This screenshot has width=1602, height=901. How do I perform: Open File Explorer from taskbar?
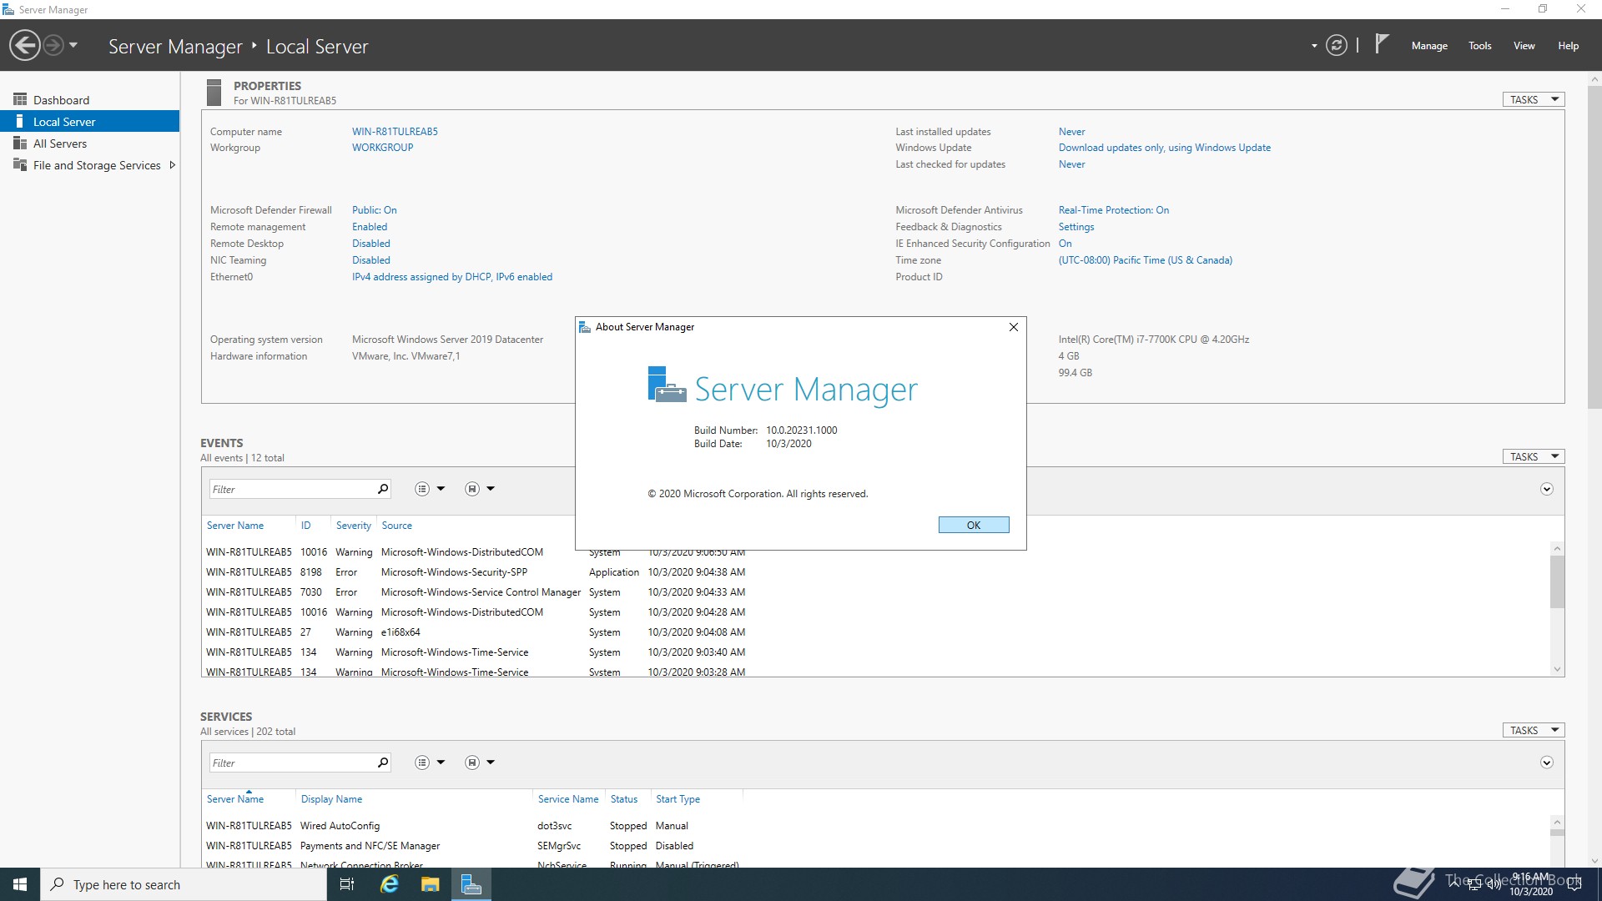click(431, 884)
